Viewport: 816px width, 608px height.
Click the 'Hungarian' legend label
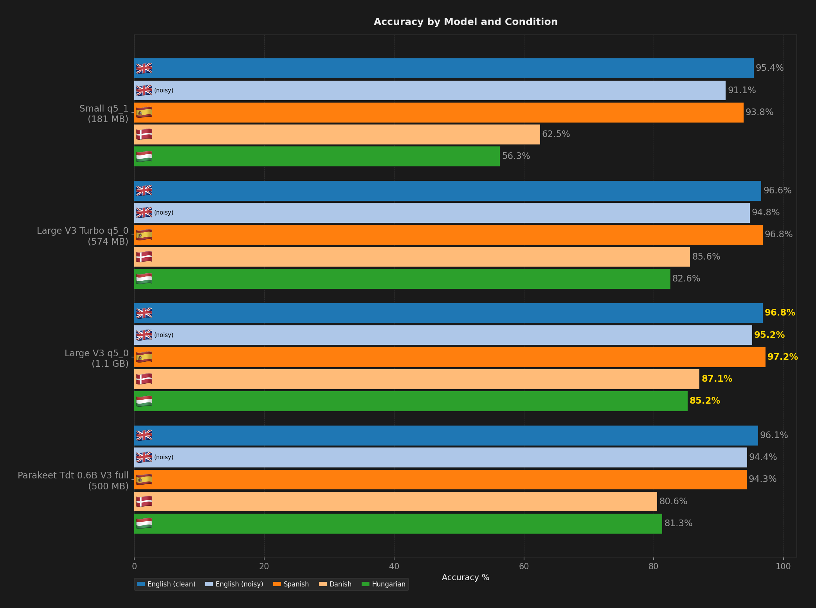tap(389, 584)
